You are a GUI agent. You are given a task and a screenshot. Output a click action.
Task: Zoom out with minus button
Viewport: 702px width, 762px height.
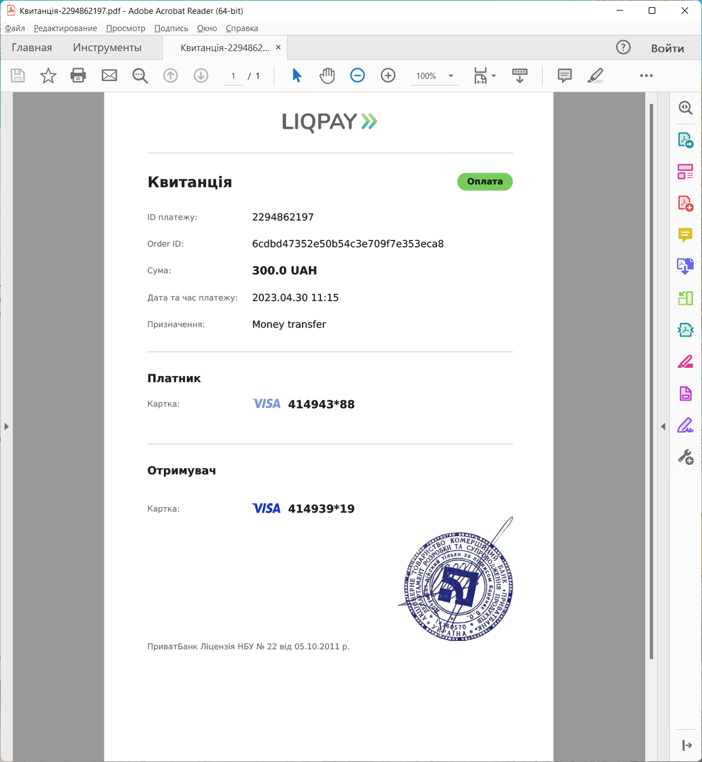click(x=358, y=76)
